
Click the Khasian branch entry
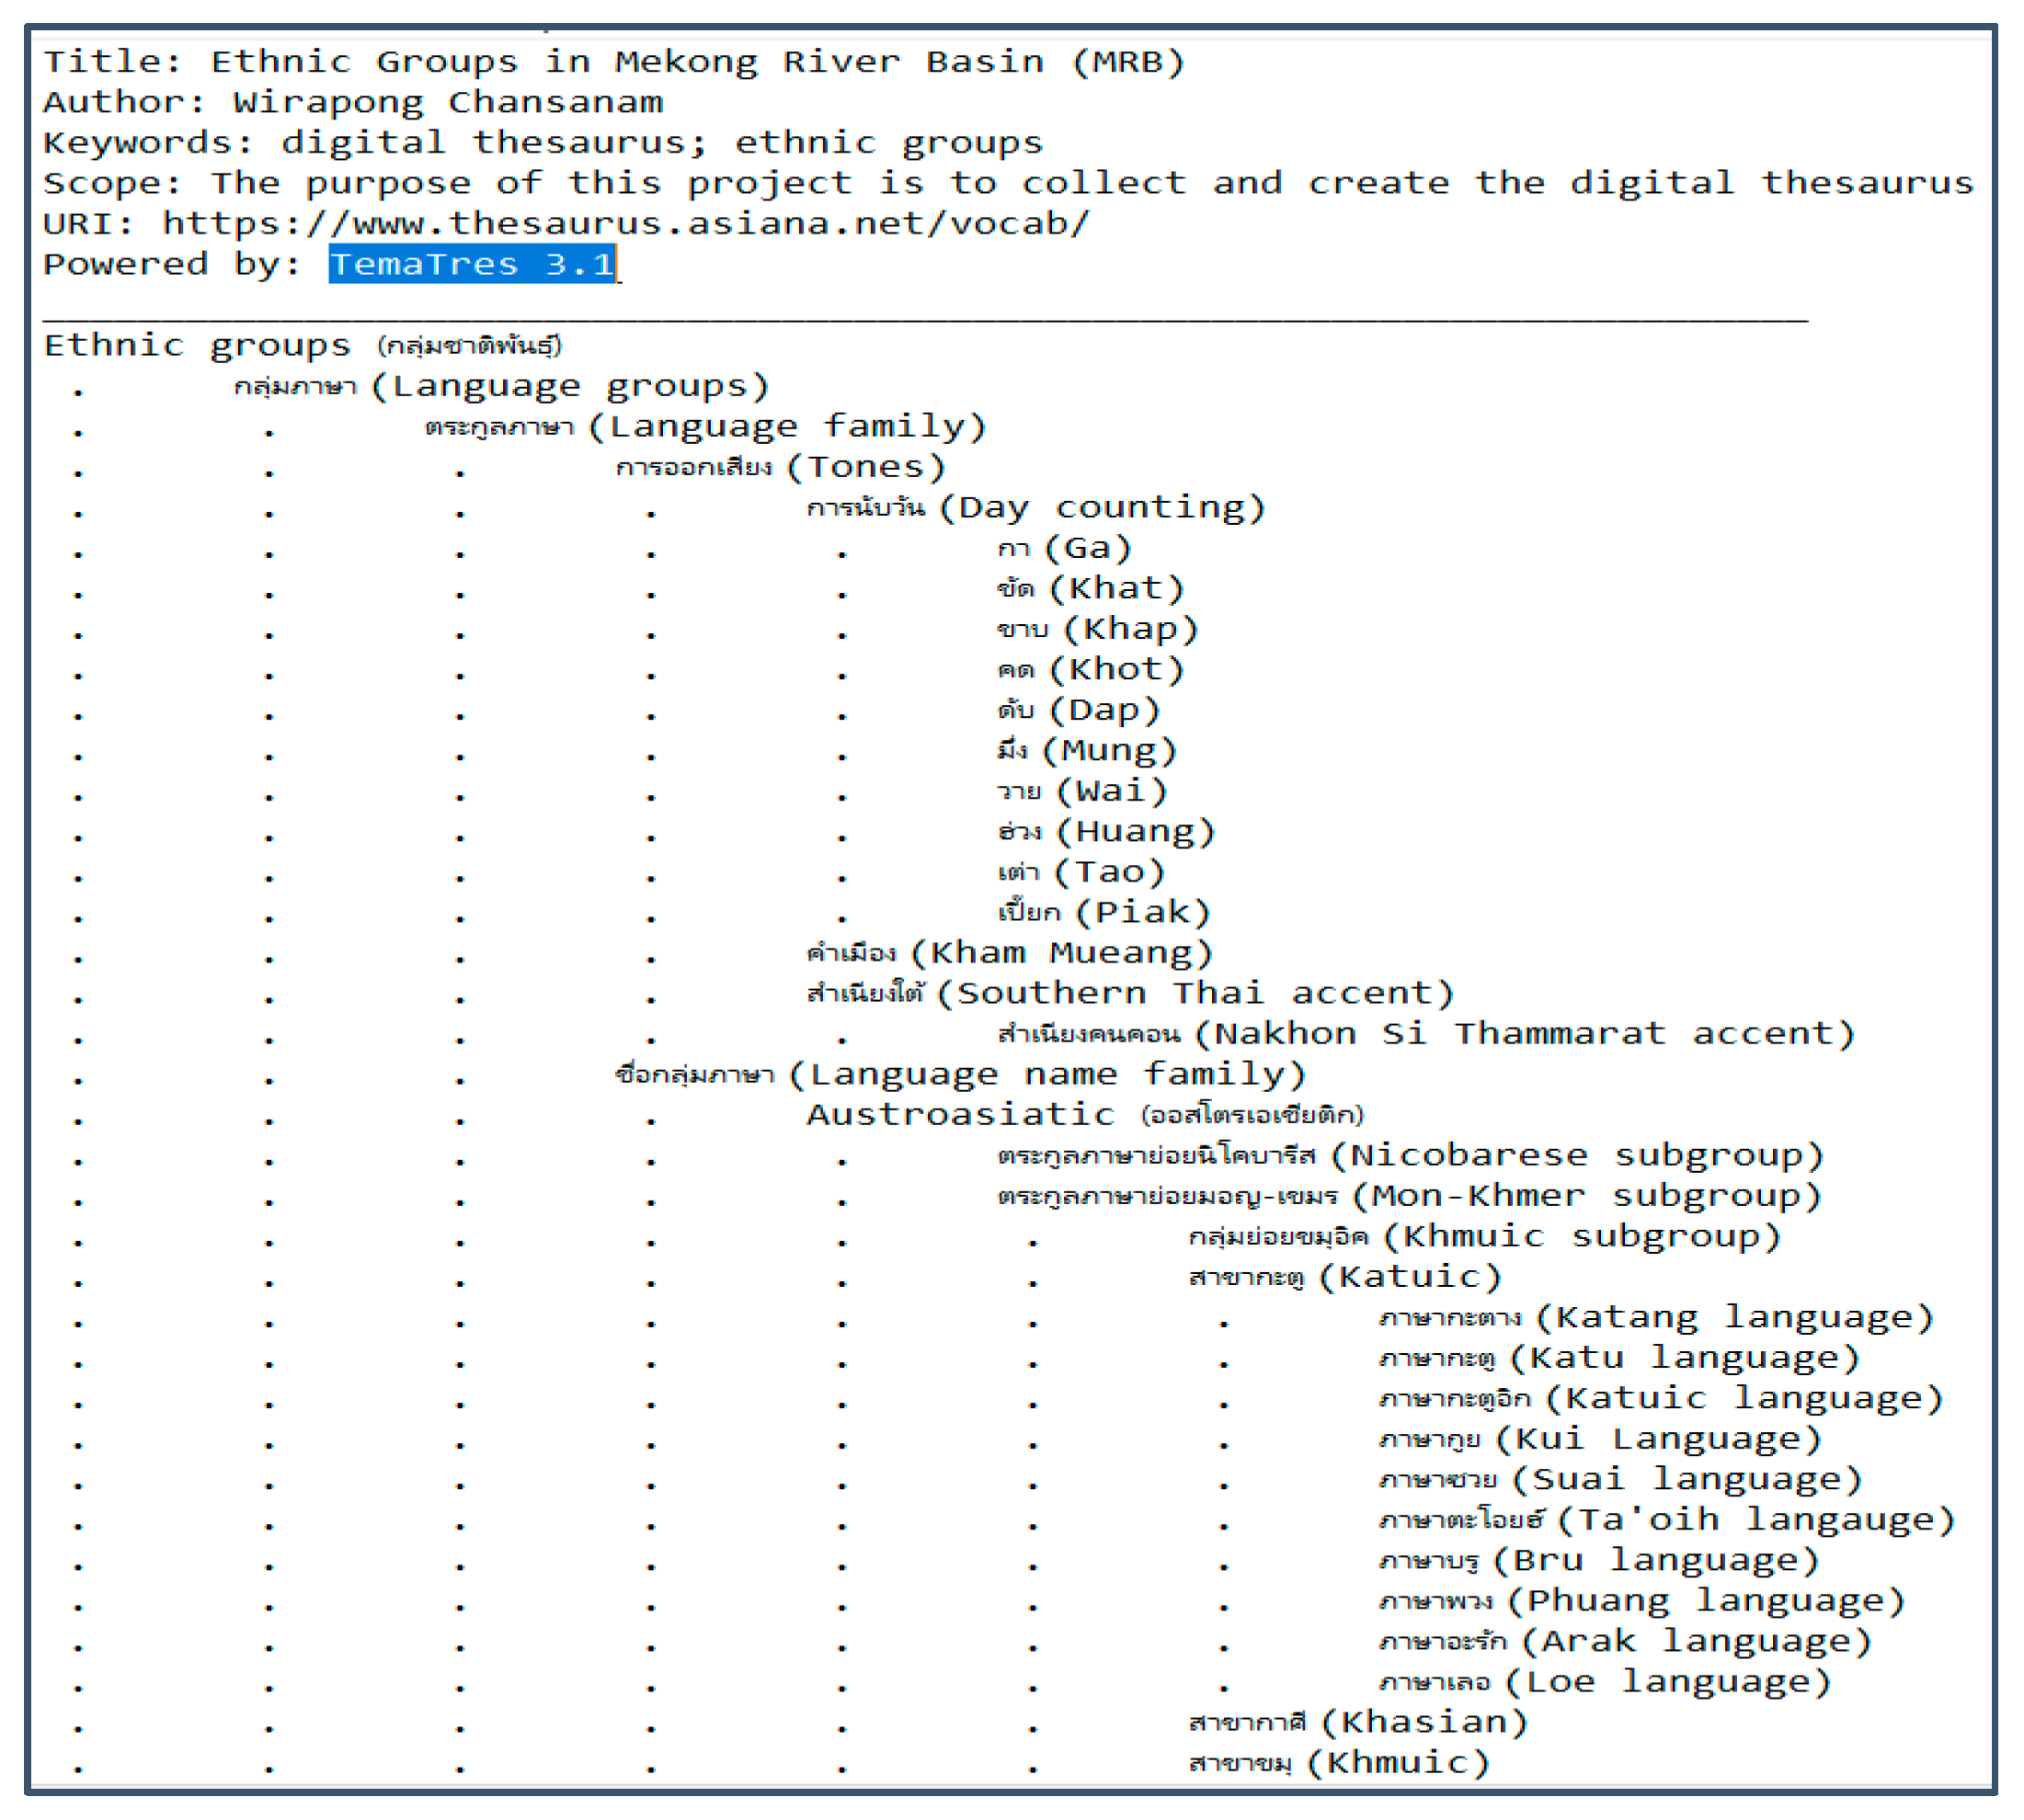[x=1357, y=1722]
